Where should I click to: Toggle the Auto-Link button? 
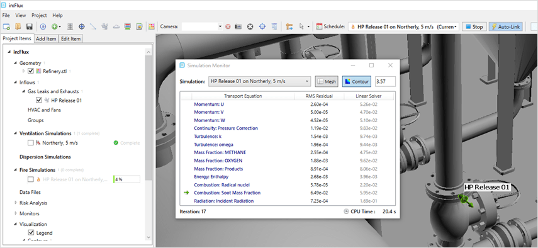pyautogui.click(x=506, y=26)
